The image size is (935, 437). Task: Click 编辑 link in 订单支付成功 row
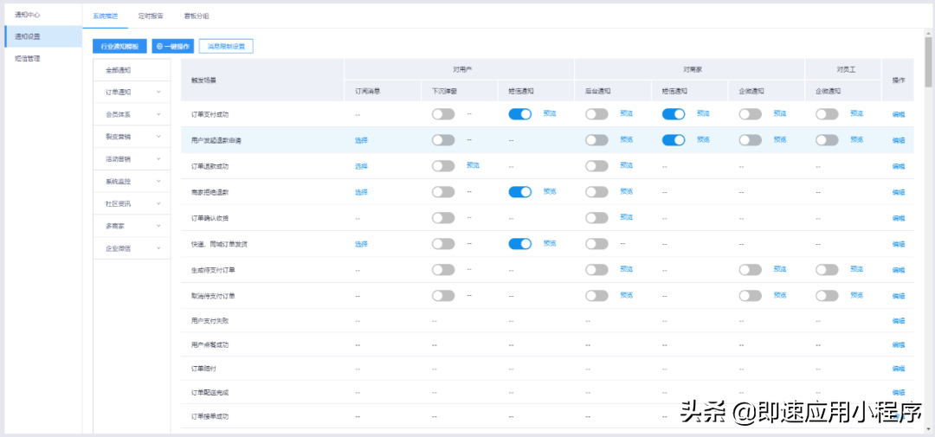pos(898,114)
